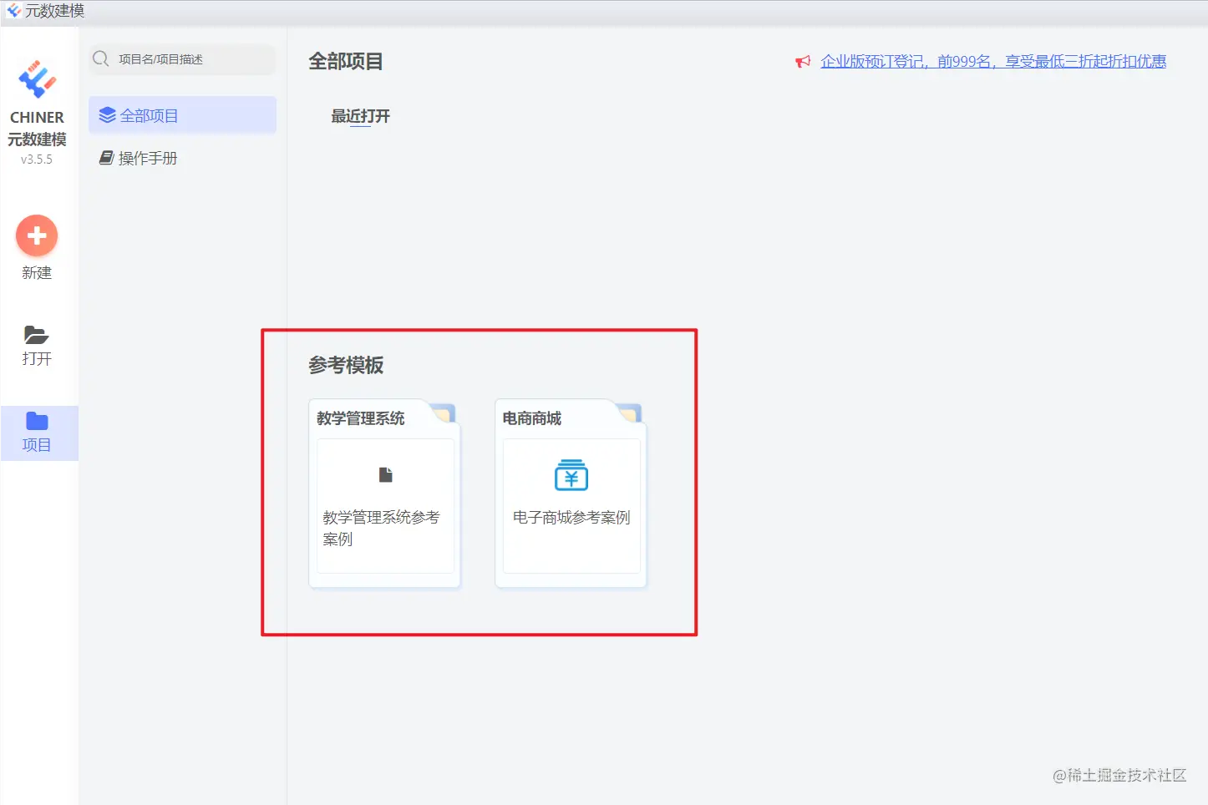Open the 电商商城 template card
Image resolution: width=1208 pixels, height=805 pixels.
point(571,494)
